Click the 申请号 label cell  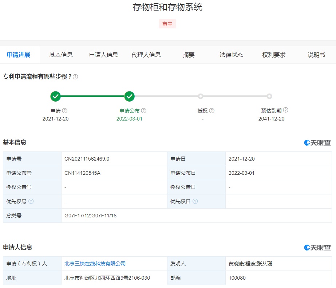pos(32,159)
